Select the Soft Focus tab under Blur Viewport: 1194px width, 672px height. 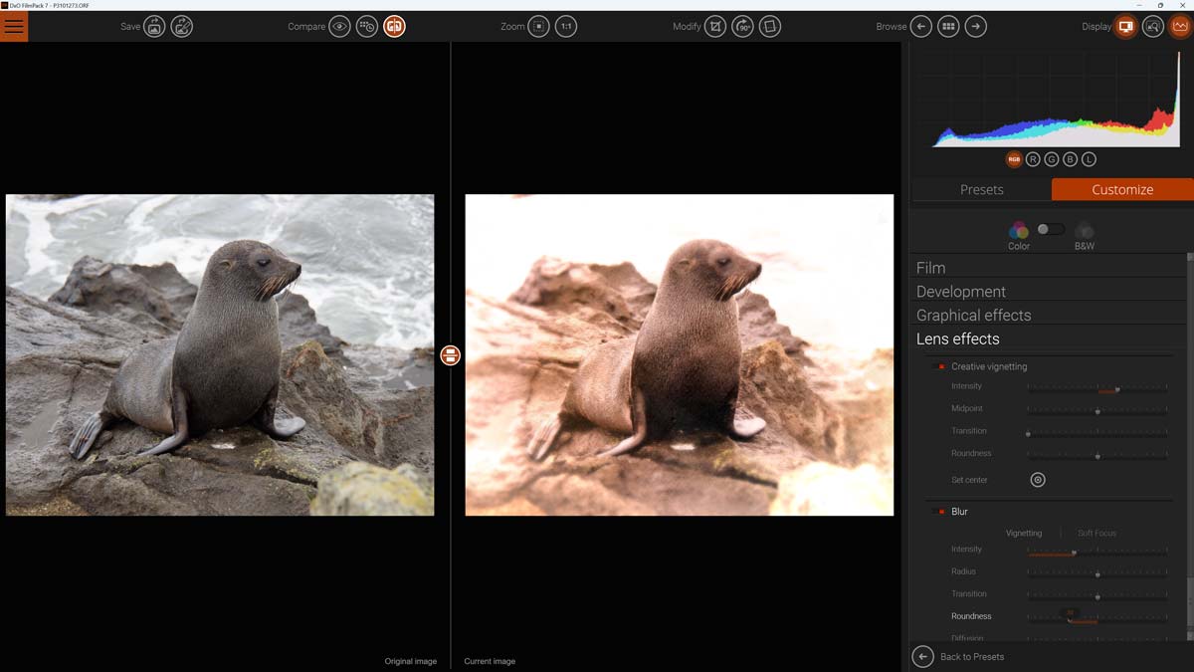pos(1095,532)
